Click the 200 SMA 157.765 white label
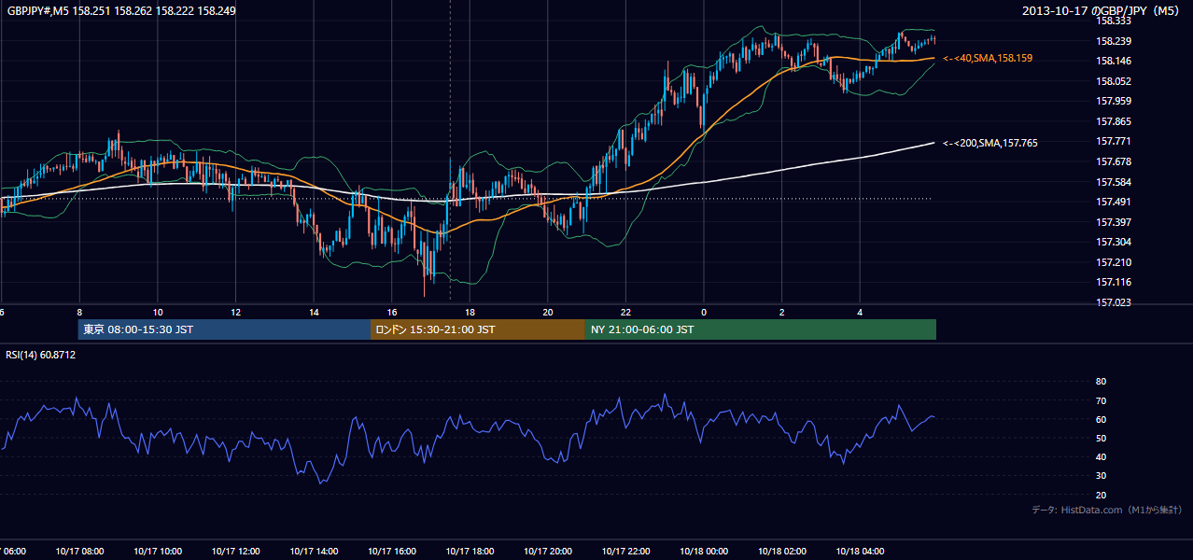The image size is (1193, 560). (990, 143)
